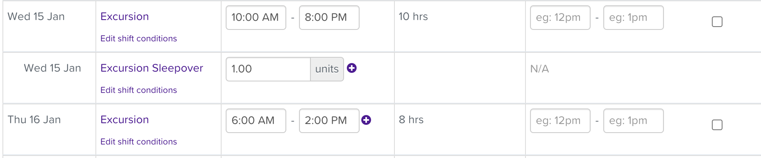Click break end field in Thu 16 Jan row

[x=634, y=121]
